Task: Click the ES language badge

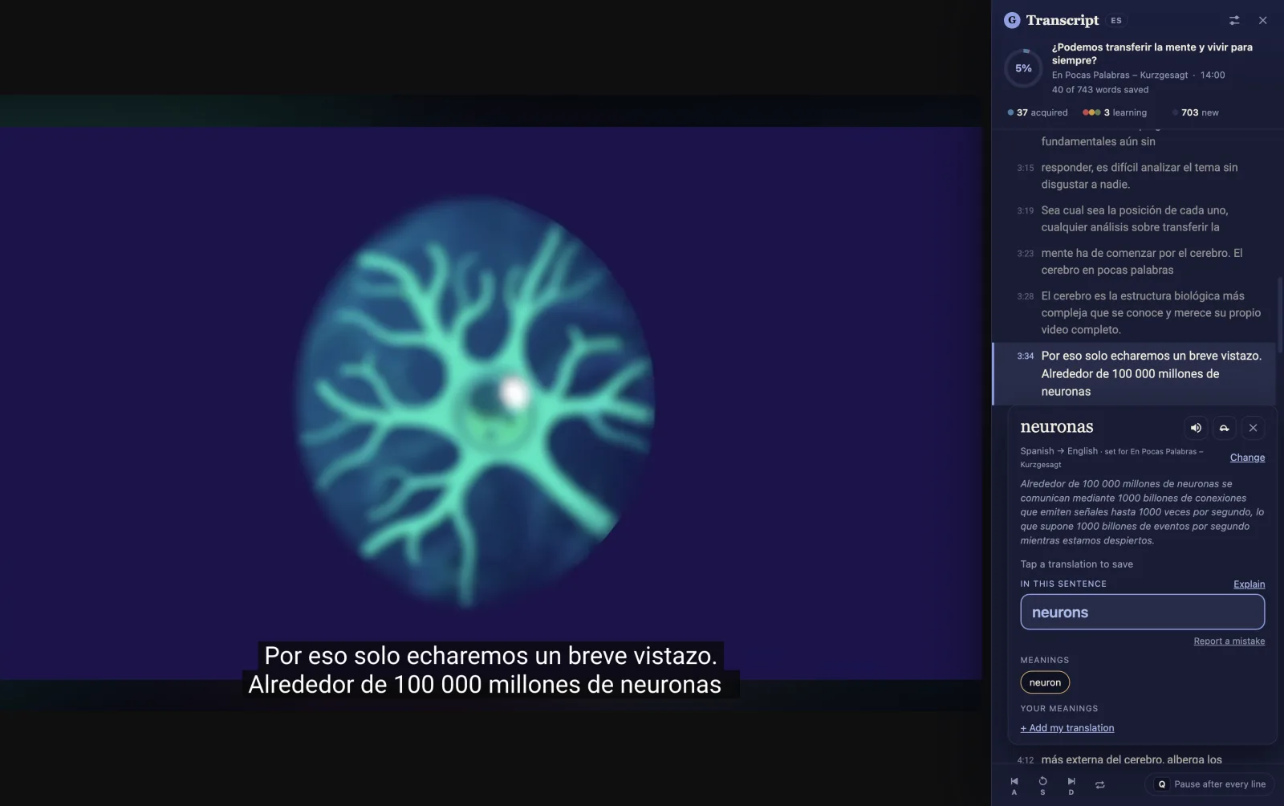Action: click(1116, 20)
